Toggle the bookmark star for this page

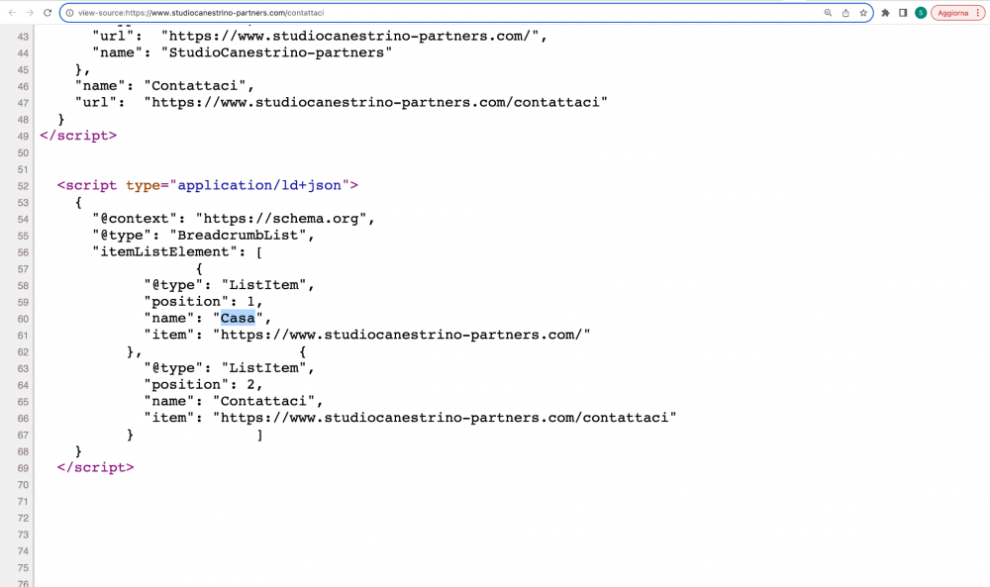864,13
